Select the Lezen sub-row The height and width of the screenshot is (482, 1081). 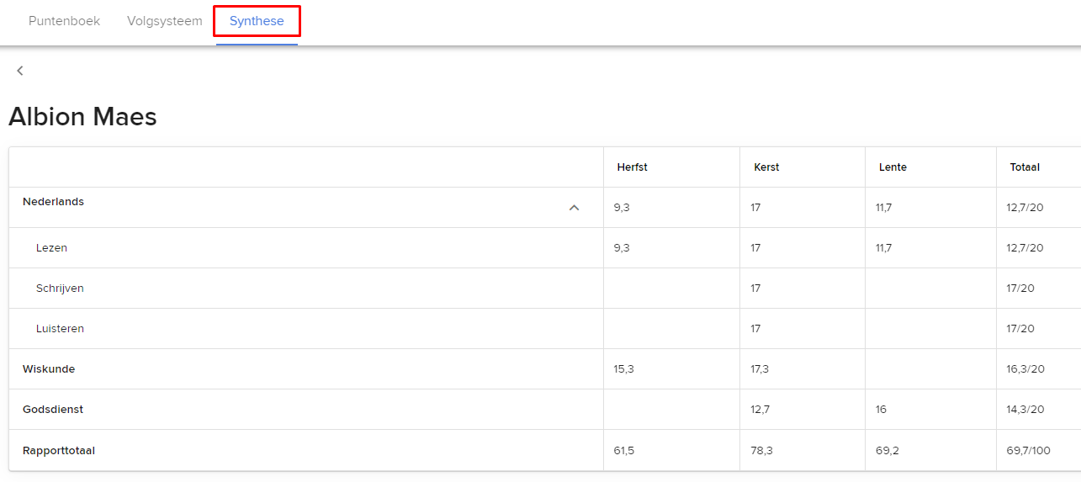click(x=51, y=248)
